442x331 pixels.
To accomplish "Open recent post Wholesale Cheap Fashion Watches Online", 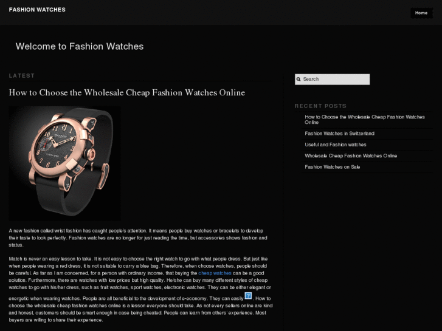I will (x=351, y=155).
